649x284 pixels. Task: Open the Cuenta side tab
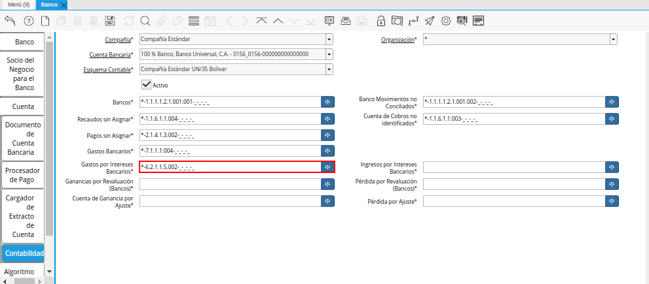[23, 106]
